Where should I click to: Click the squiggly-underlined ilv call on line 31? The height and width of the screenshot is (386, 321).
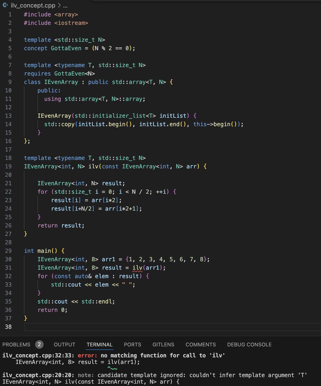(x=137, y=268)
